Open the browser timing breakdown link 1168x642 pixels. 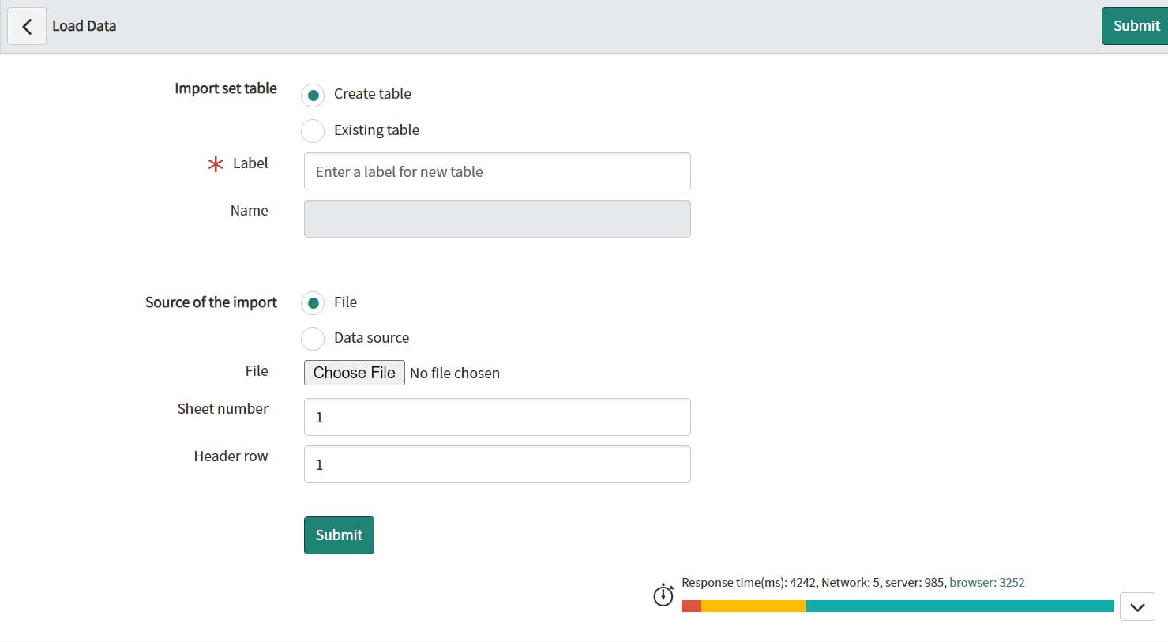tap(987, 582)
